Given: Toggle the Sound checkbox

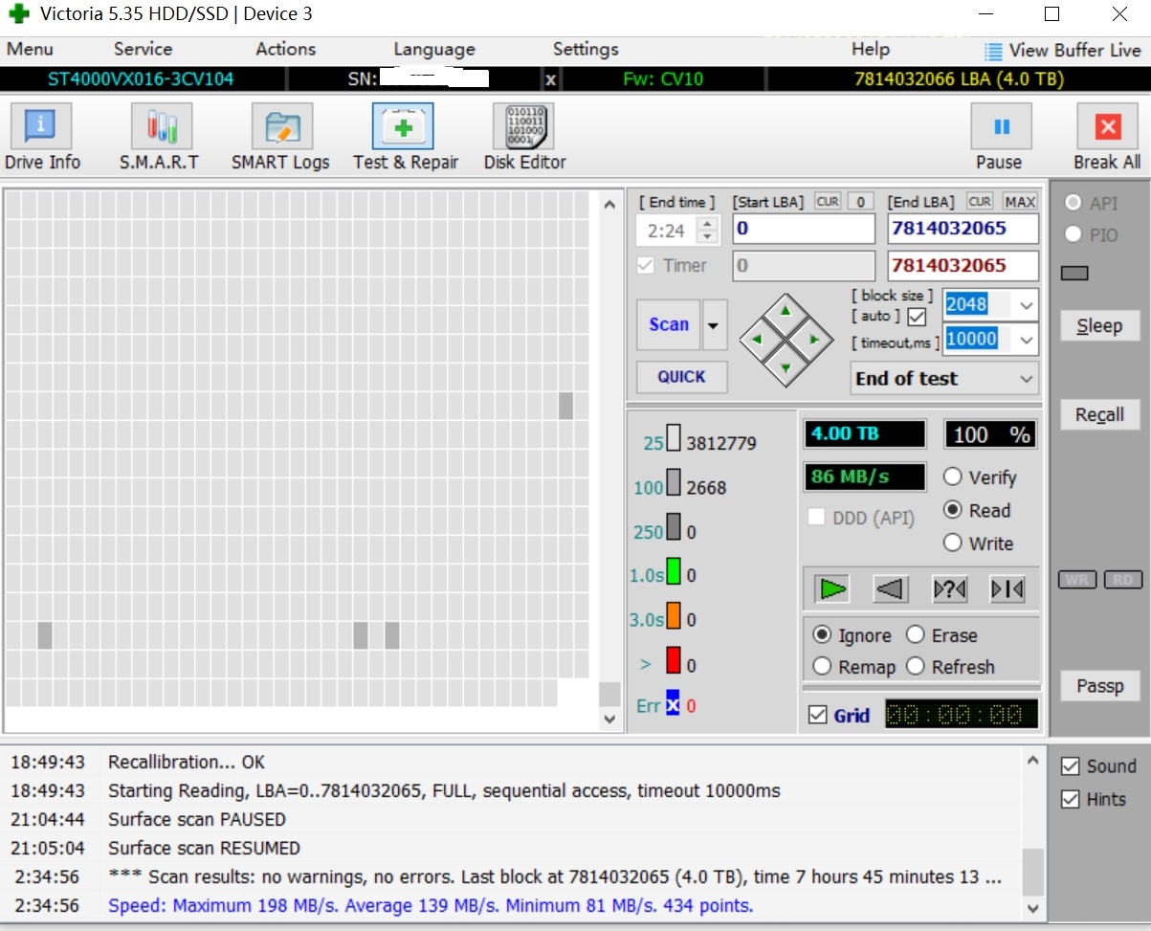Looking at the screenshot, I should pyautogui.click(x=1071, y=766).
